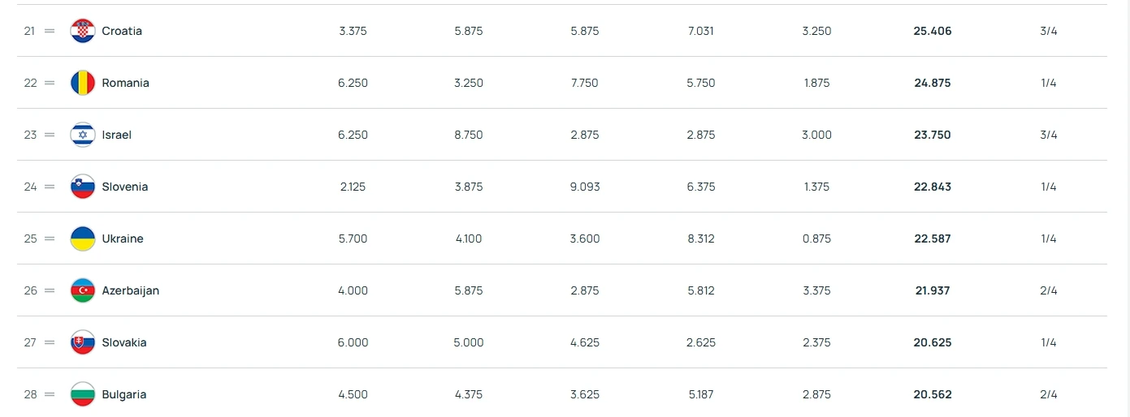This screenshot has width=1130, height=417.
Task: Click Slovenia's season value 9.093
Action: (585, 187)
